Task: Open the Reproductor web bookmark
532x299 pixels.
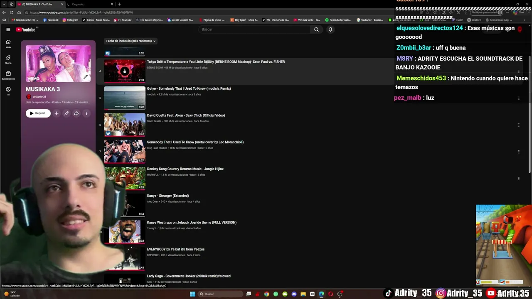Action: point(338,20)
